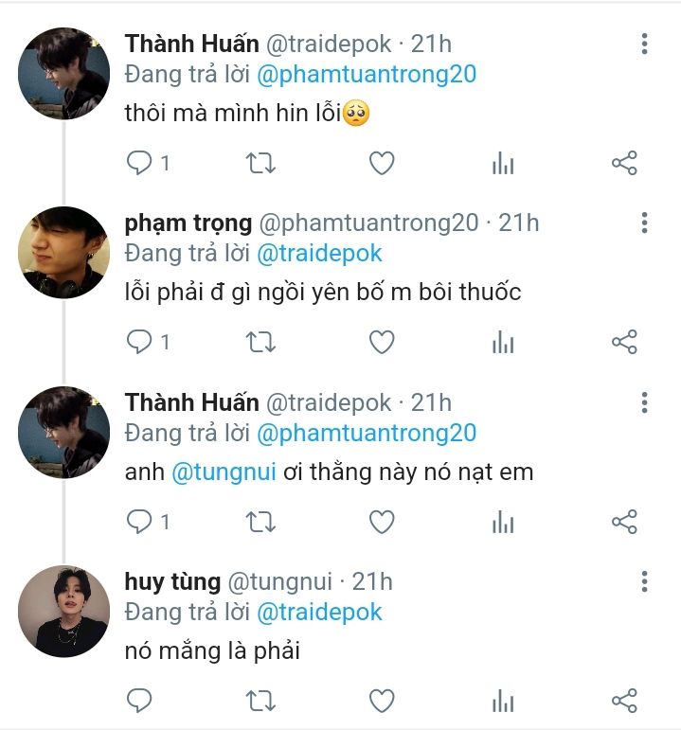View analytics of the "nó nạt em" tweet
This screenshot has width=681, height=730.
pyautogui.click(x=503, y=522)
